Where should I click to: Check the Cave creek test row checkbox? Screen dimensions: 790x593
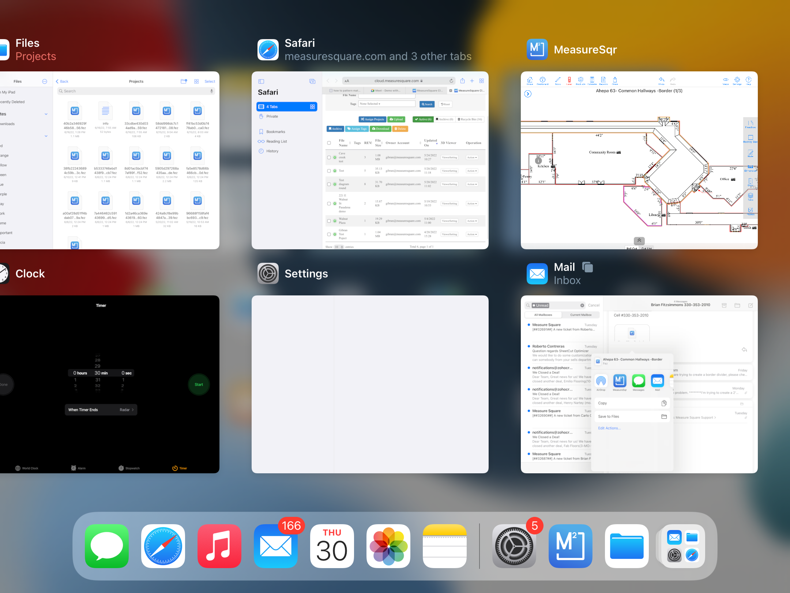point(329,157)
